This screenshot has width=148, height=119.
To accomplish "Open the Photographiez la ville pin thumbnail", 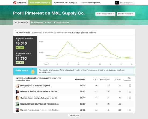I will 17,85.
